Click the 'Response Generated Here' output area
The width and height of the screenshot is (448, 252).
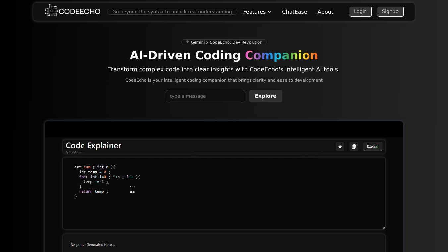click(x=224, y=245)
